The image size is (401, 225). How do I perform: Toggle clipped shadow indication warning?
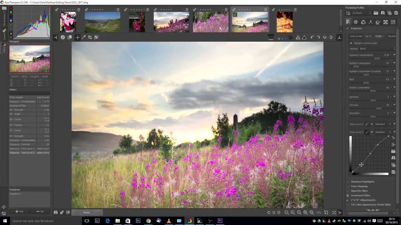click(x=304, y=37)
